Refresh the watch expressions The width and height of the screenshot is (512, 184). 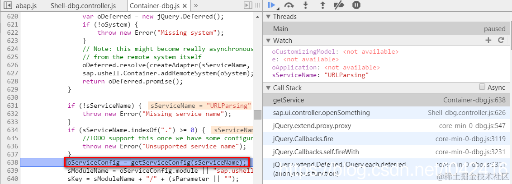click(501, 41)
